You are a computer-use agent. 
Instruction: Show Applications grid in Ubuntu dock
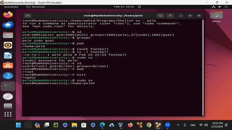click(x=8, y=114)
